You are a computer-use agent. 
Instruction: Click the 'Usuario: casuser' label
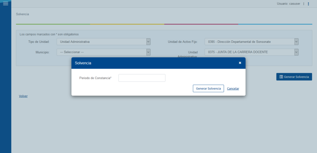pyautogui.click(x=288, y=4)
